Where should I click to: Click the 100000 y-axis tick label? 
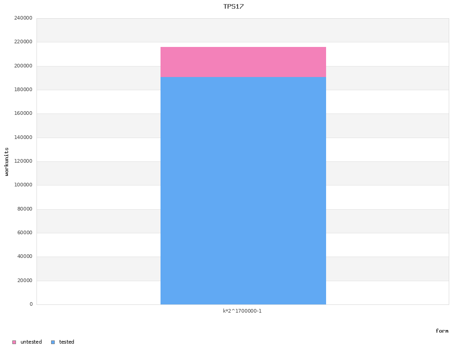[23, 185]
